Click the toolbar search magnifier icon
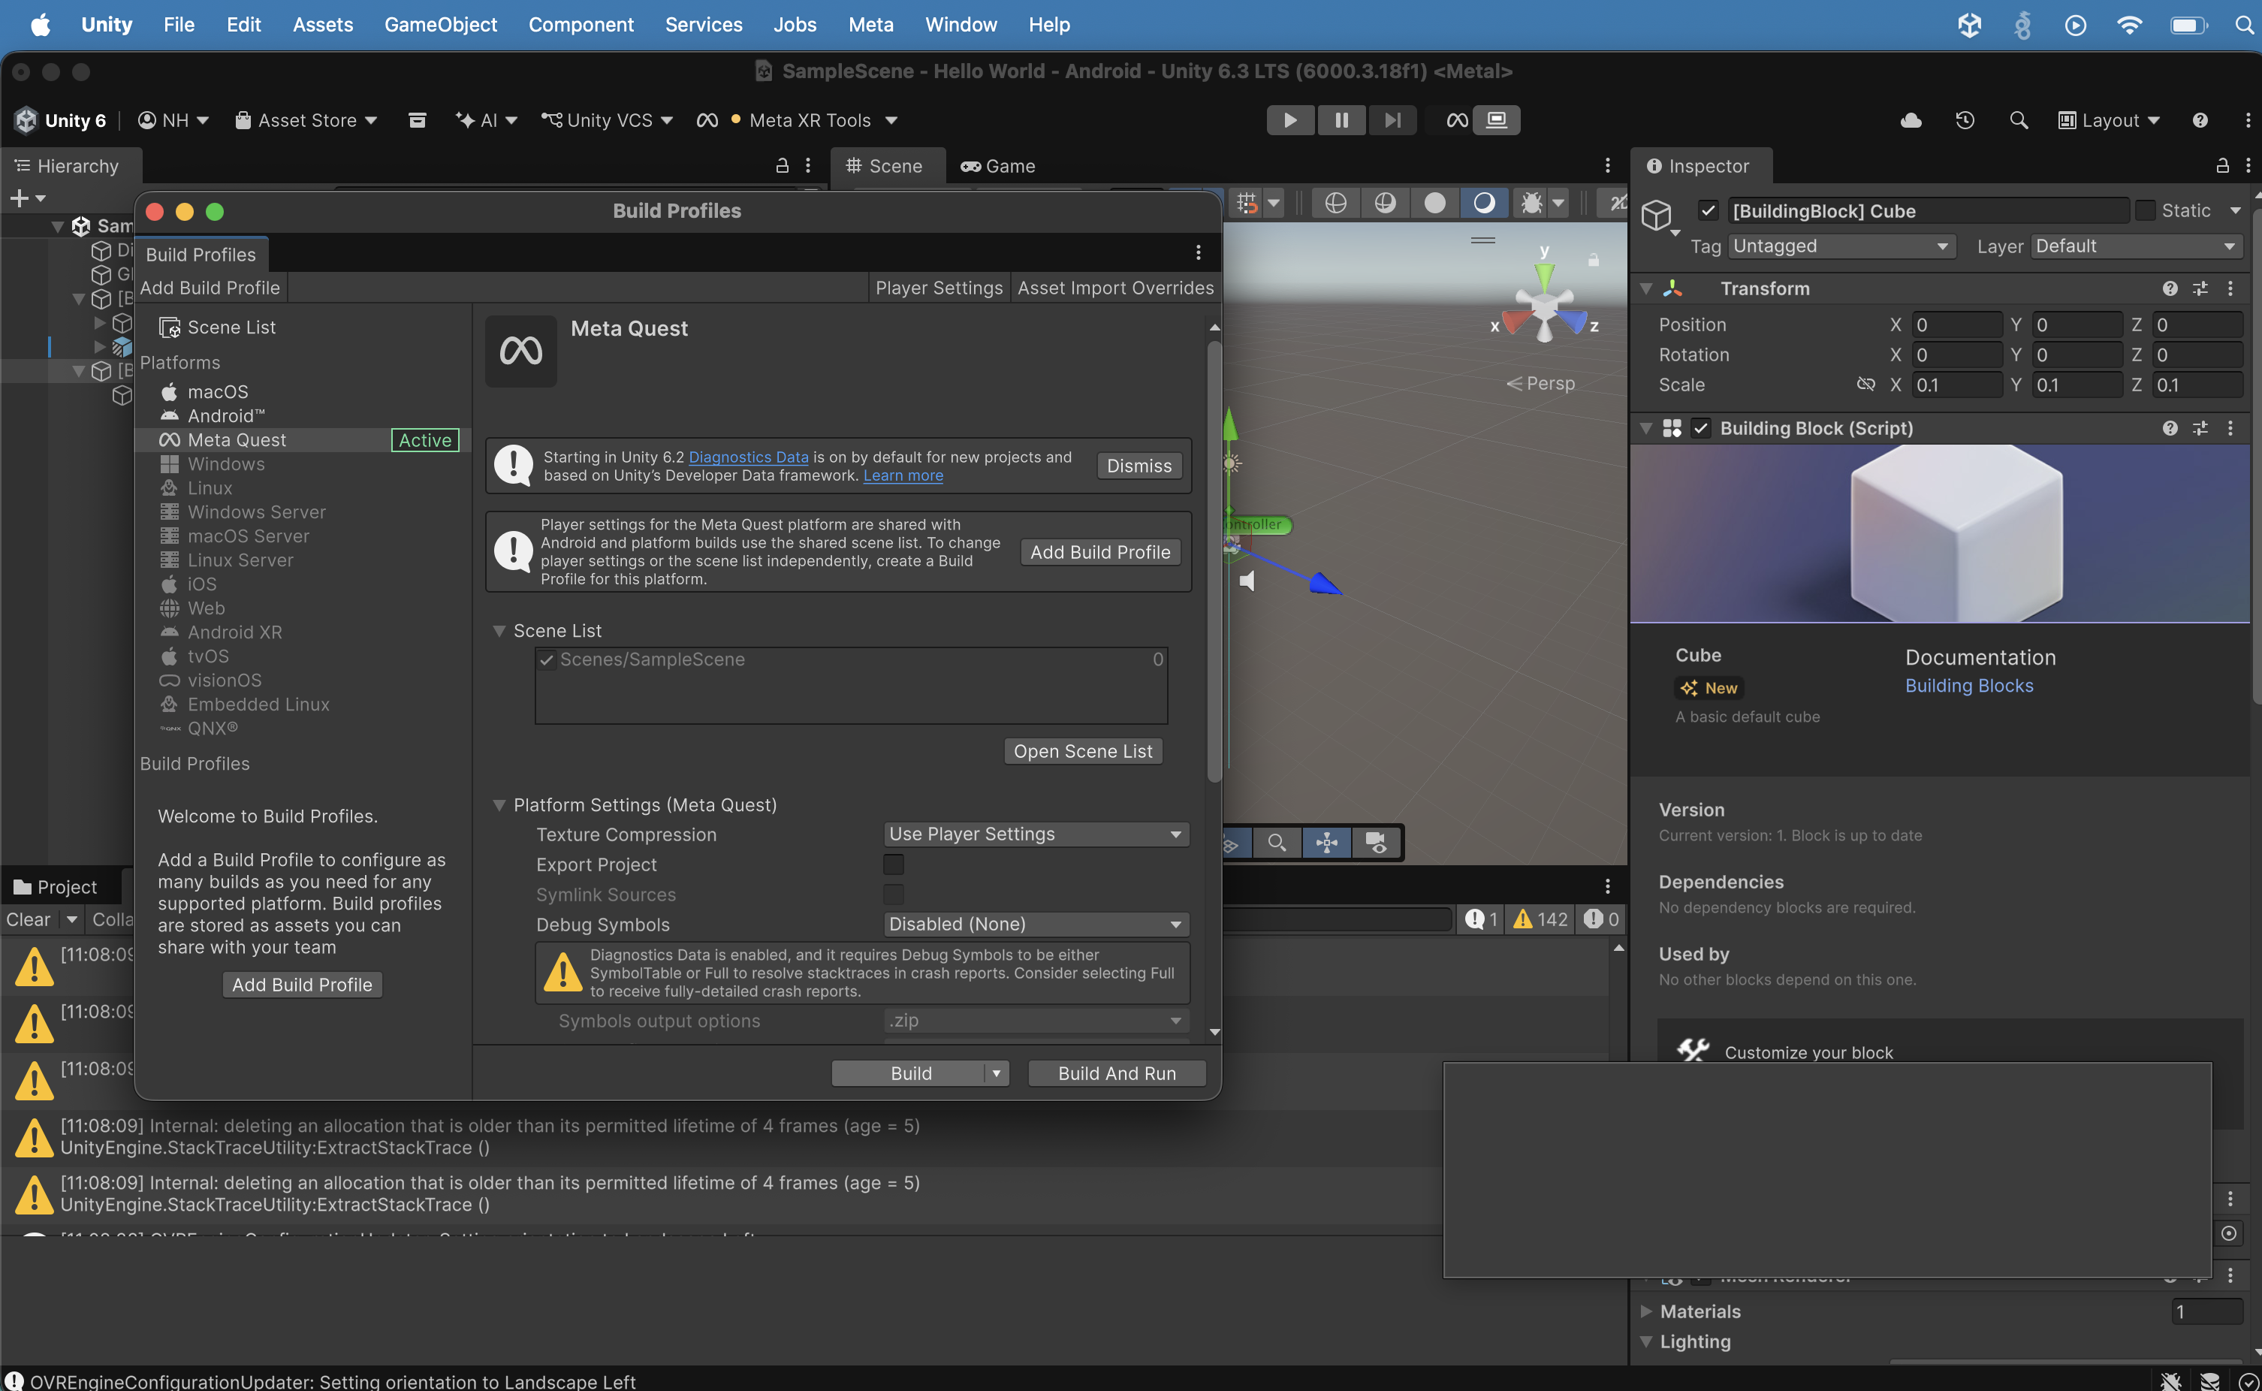Image resolution: width=2262 pixels, height=1391 pixels. pyautogui.click(x=2018, y=120)
